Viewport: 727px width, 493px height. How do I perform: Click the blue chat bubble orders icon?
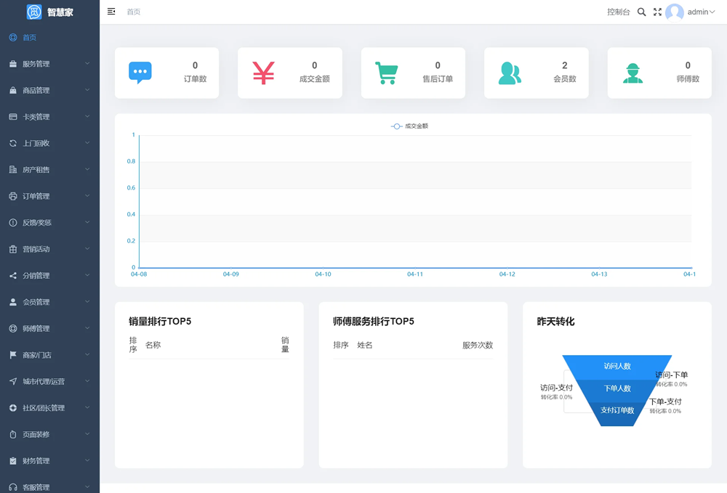click(140, 73)
